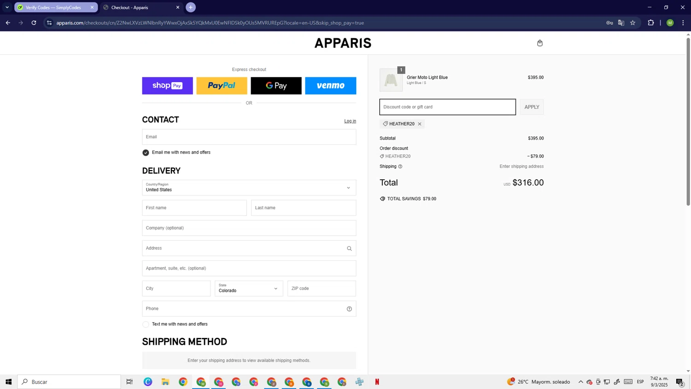Focus the First name field
The height and width of the screenshot is (389, 691).
(x=194, y=208)
